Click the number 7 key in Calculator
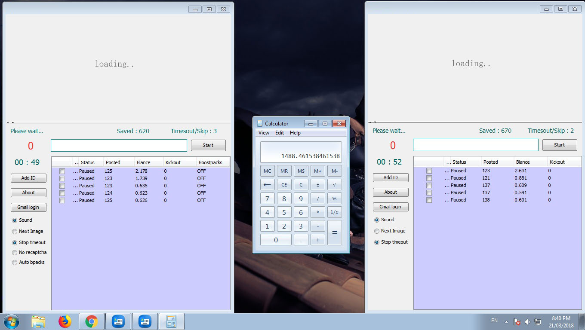Image resolution: width=585 pixels, height=330 pixels. (267, 199)
